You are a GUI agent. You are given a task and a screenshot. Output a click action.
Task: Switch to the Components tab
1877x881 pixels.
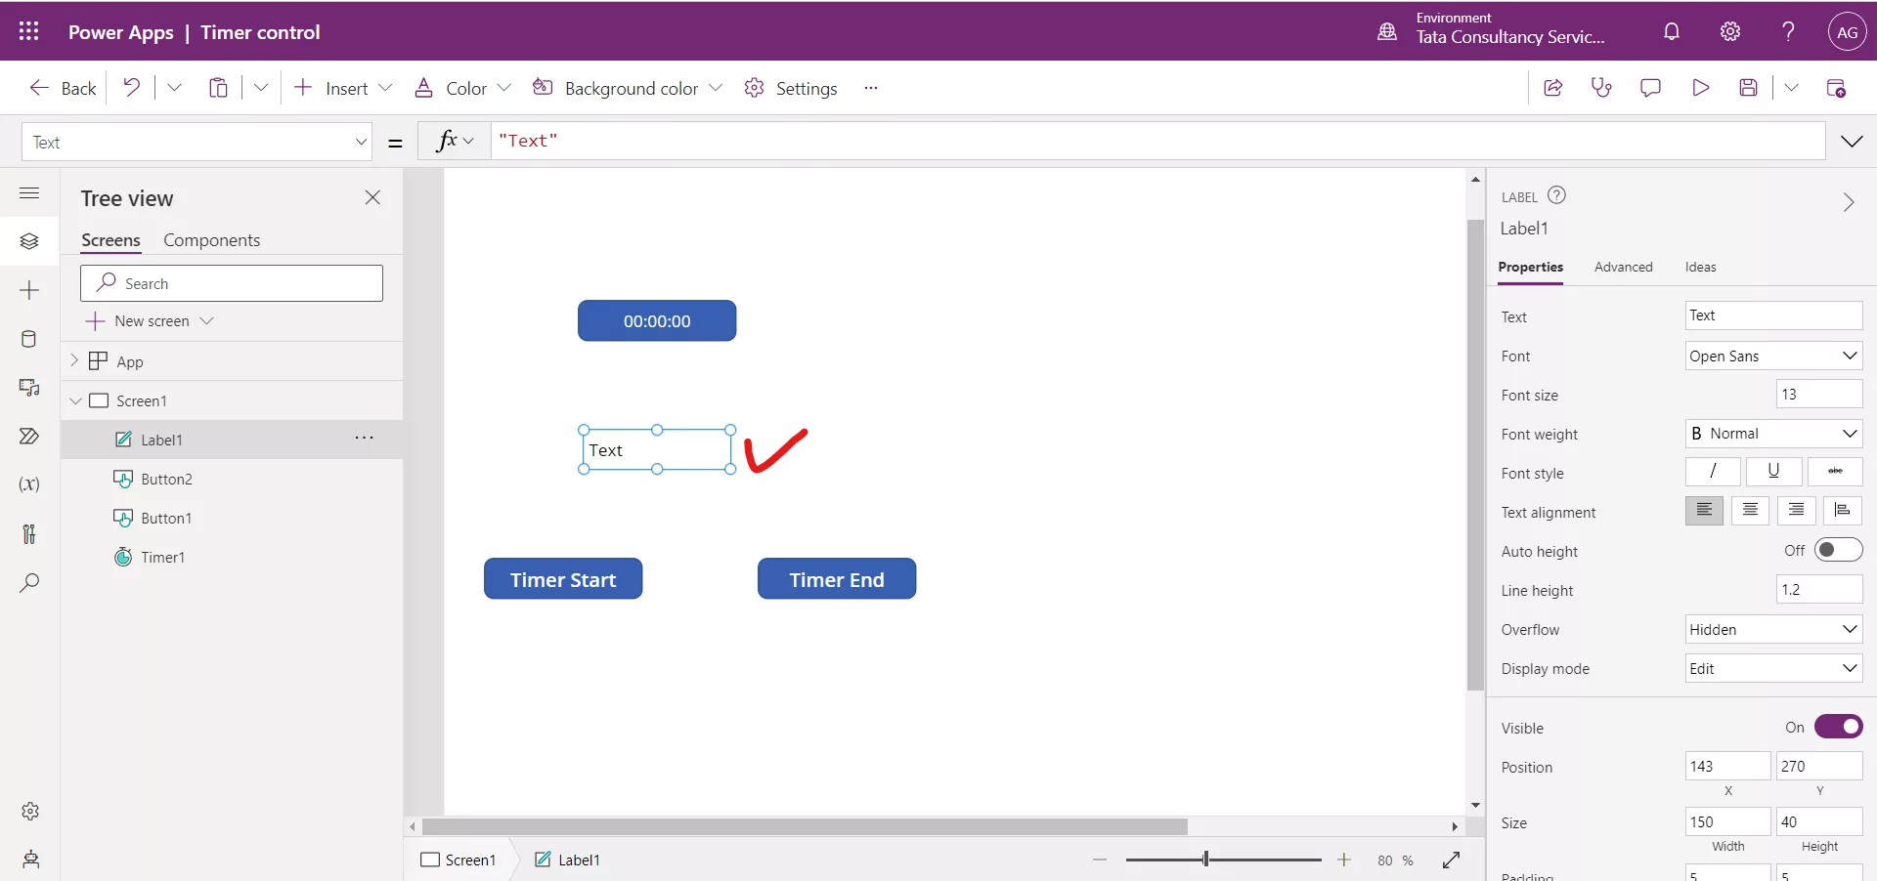[x=211, y=239]
